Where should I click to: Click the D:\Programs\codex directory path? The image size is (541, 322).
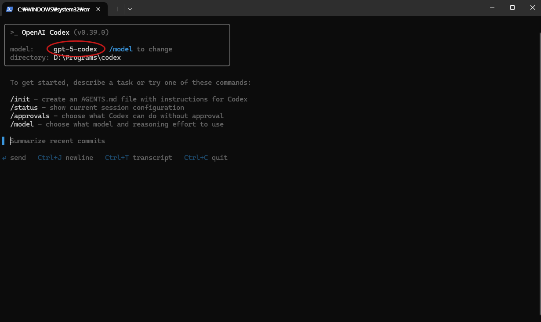pos(87,58)
